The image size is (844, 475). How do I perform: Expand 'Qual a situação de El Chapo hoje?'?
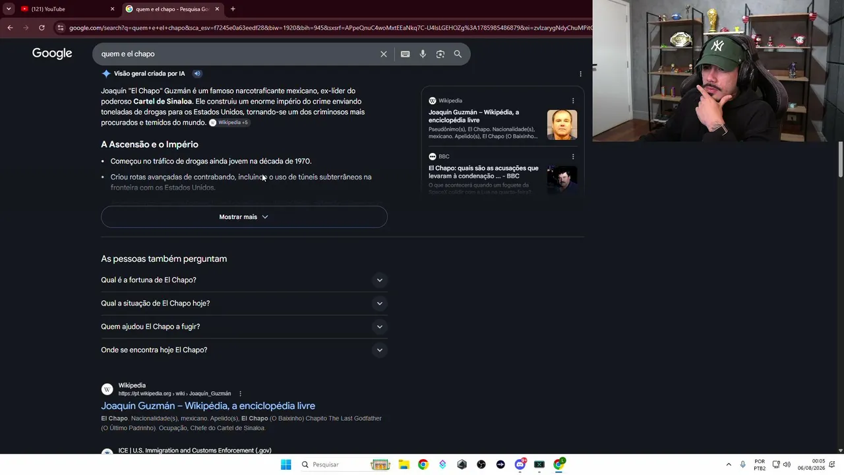coord(244,303)
